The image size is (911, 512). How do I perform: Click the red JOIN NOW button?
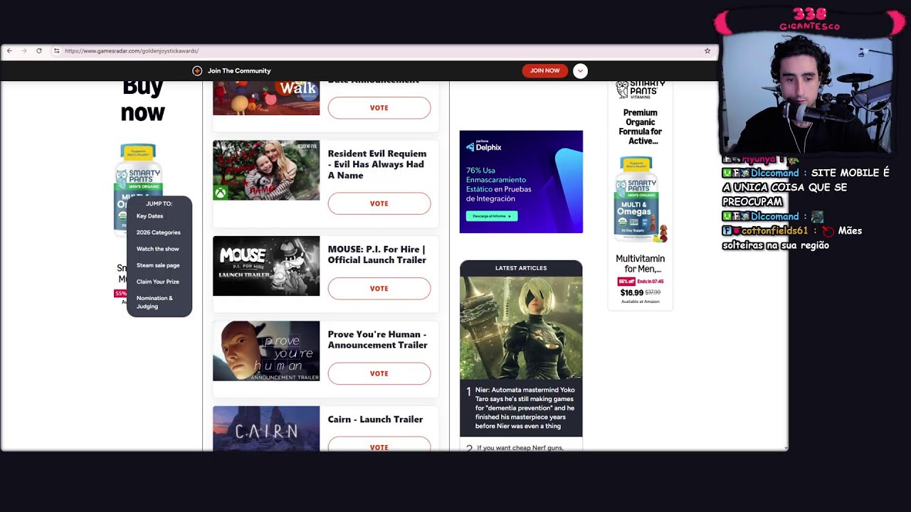coord(544,70)
